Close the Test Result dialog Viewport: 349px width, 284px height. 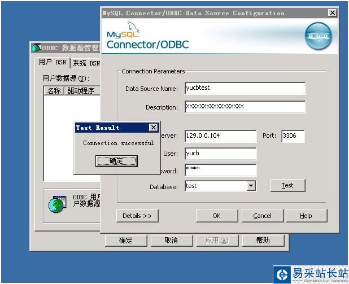[154, 128]
